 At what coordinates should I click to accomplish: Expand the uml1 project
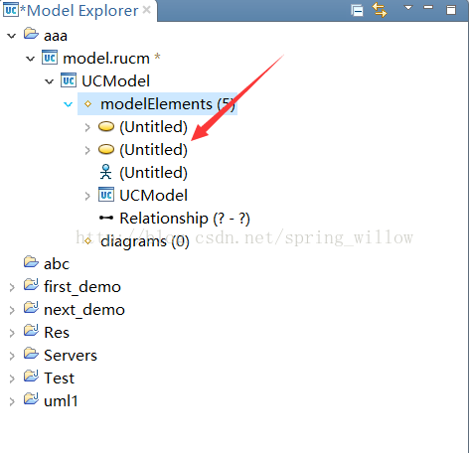[x=12, y=401]
